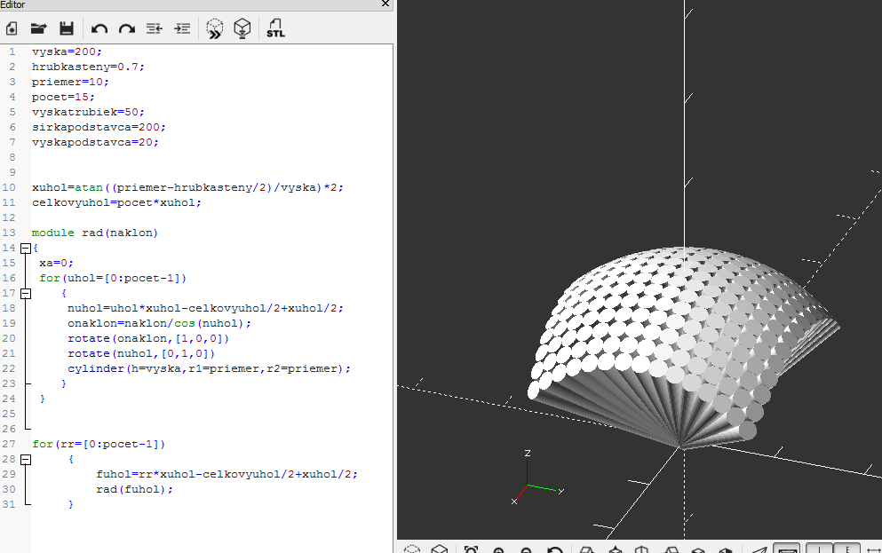Place cursor on the pocet=15 line

pyautogui.click(x=63, y=97)
